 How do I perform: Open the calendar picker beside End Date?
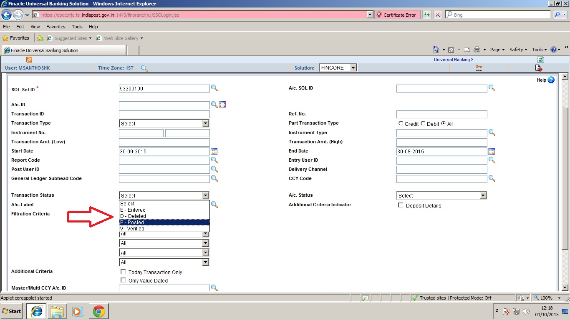click(492, 151)
